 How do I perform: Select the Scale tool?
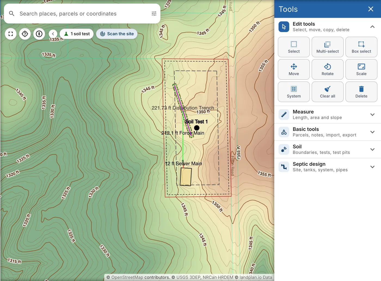pos(361,69)
